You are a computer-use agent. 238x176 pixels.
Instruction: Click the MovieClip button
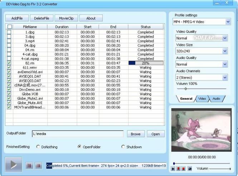coord(66,18)
